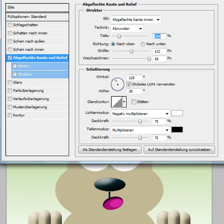Click the Größe value field 122
Screen dimensions: 224x224
click(x=159, y=51)
